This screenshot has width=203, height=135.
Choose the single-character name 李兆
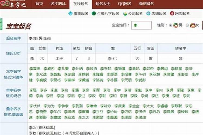tap(64, 90)
